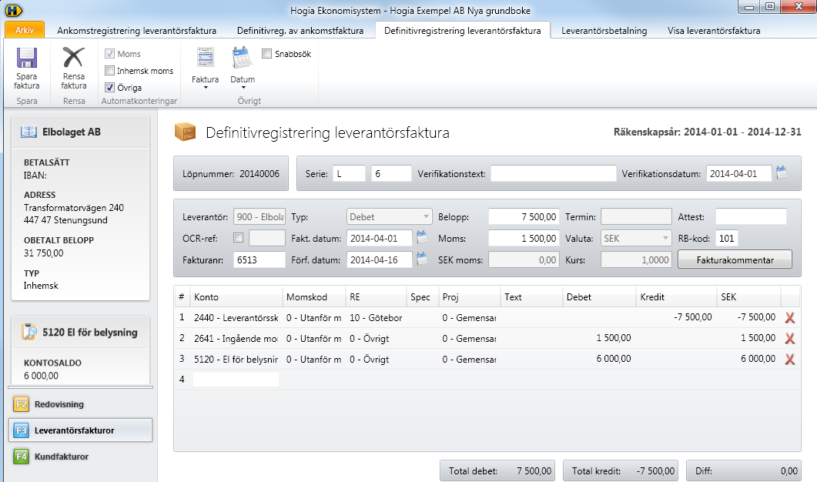Click the Debet value 6 000,00 in row 3
This screenshot has height=482, width=817.
coord(613,359)
